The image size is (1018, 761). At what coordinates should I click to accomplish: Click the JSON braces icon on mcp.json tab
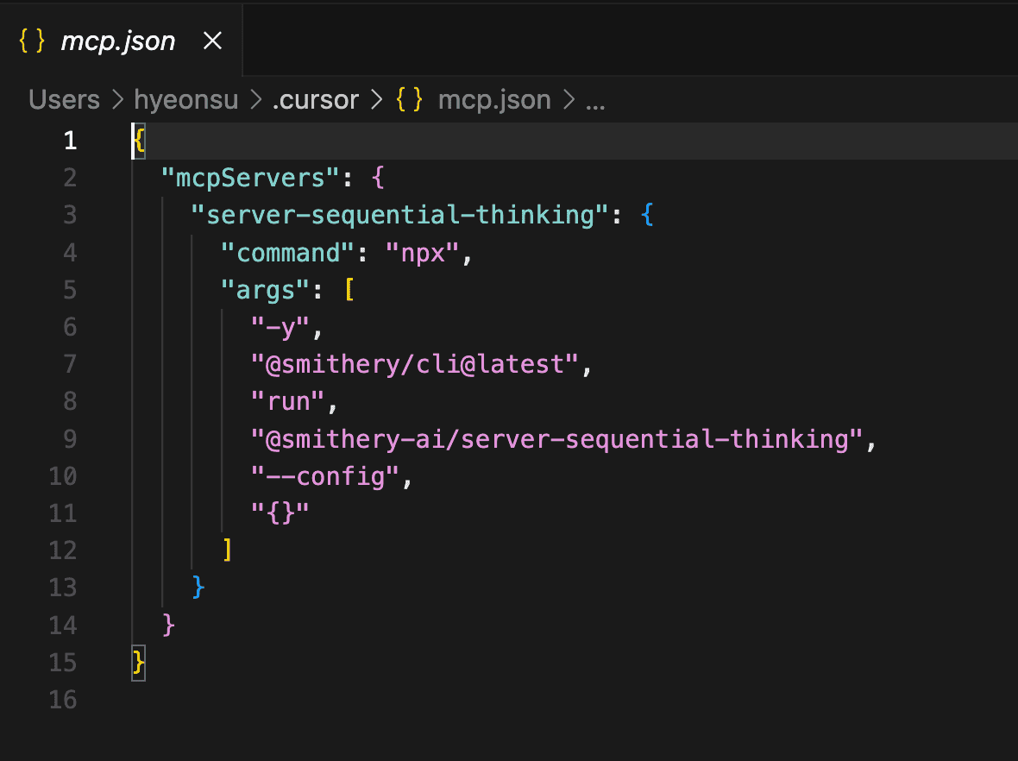[x=32, y=41]
